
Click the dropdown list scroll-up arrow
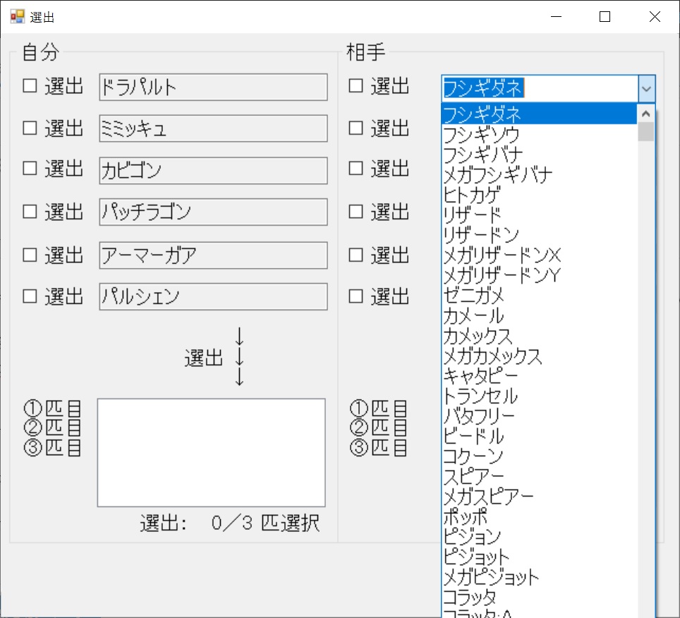pyautogui.click(x=645, y=114)
